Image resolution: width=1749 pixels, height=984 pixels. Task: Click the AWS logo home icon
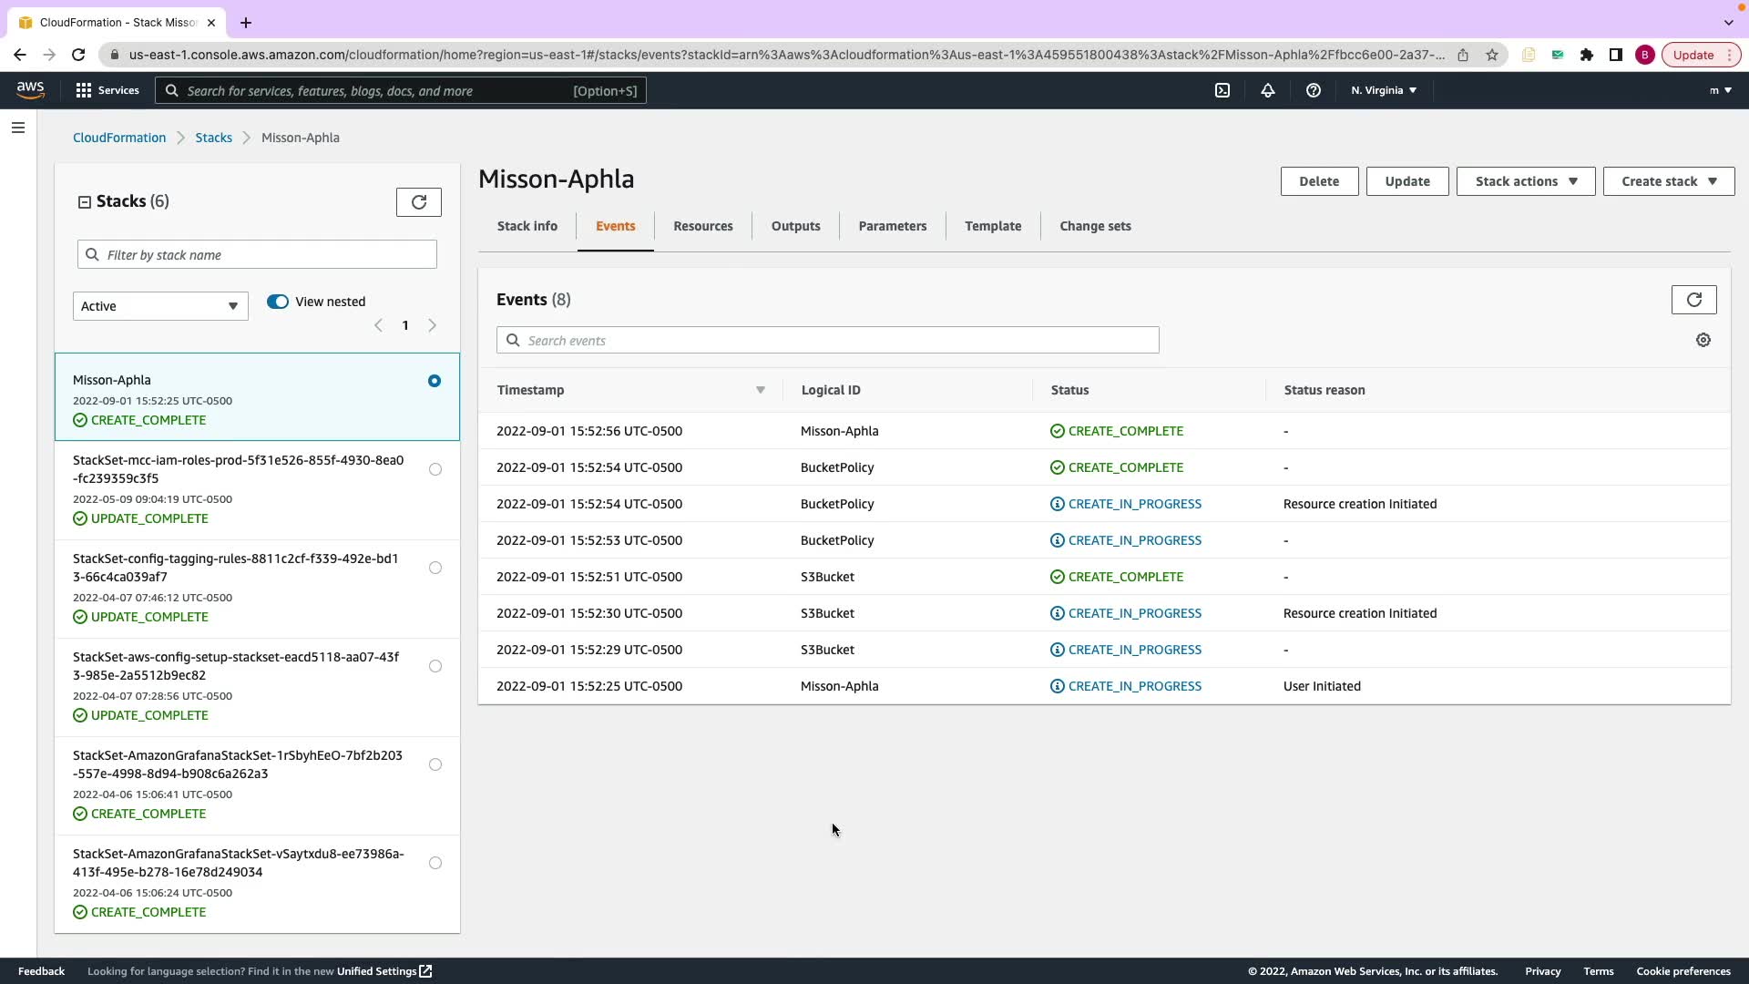pos(30,89)
